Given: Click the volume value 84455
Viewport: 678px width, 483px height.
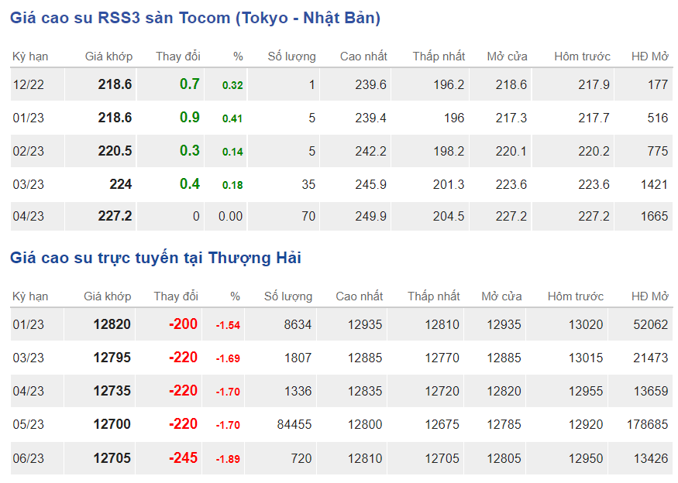Looking at the screenshot, I should [x=294, y=425].
